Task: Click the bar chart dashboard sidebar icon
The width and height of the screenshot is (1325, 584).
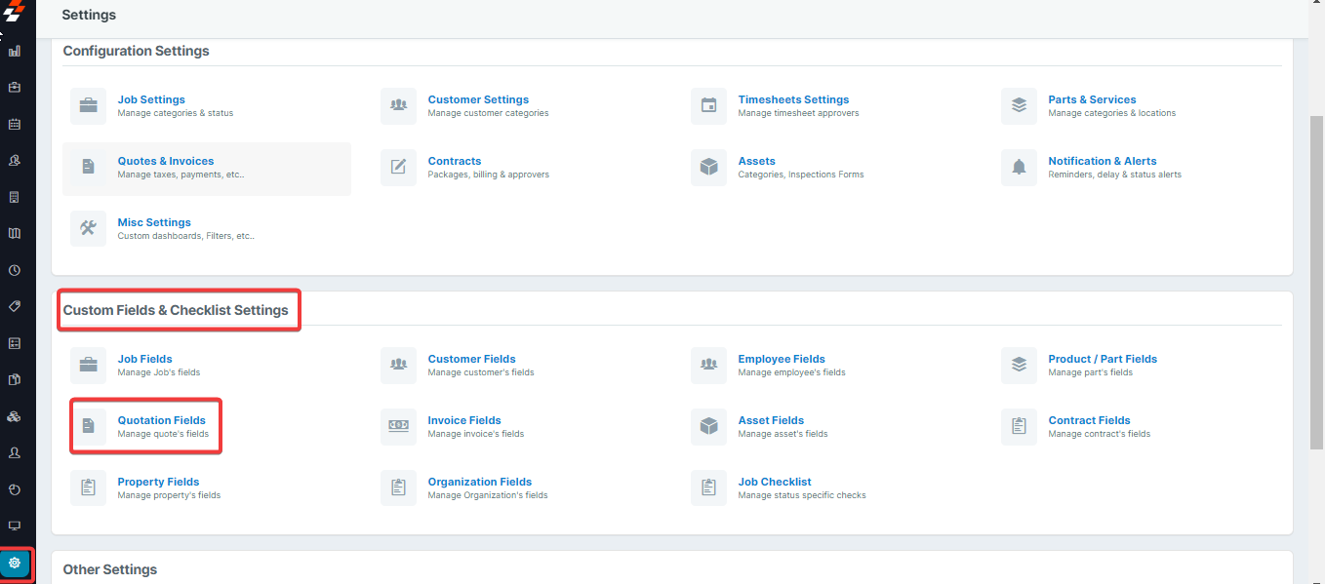Action: (x=15, y=51)
